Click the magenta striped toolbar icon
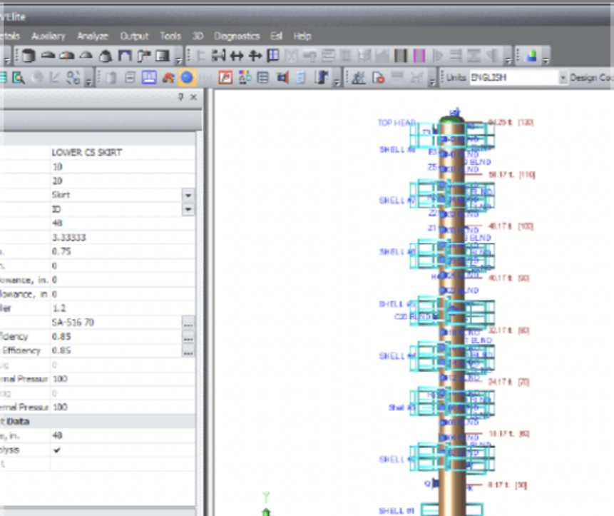Screen dimensions: 614x516 click(419, 56)
